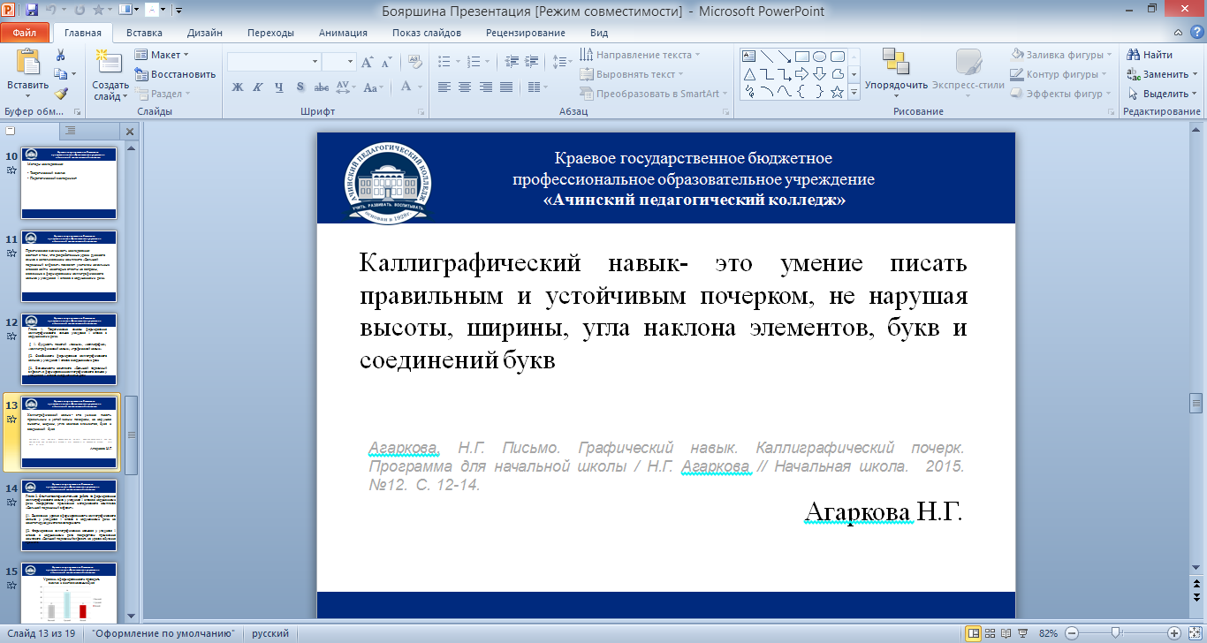Open line spacing dropdown
The height and width of the screenshot is (643, 1207).
[x=562, y=62]
